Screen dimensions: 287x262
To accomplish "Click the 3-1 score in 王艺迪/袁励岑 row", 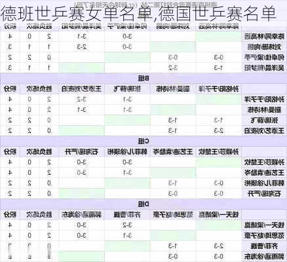I will (x=127, y=172).
